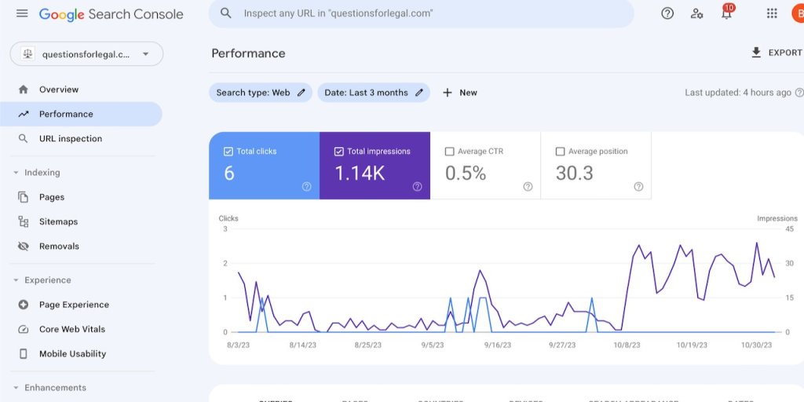Open the help question mark icon
Screen dimensions: 804x402
[x=667, y=13]
